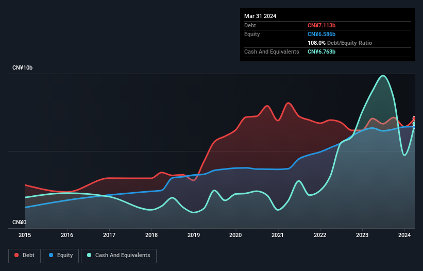
Task: Click the 2024 x-axis label
Action: pyautogui.click(x=404, y=235)
